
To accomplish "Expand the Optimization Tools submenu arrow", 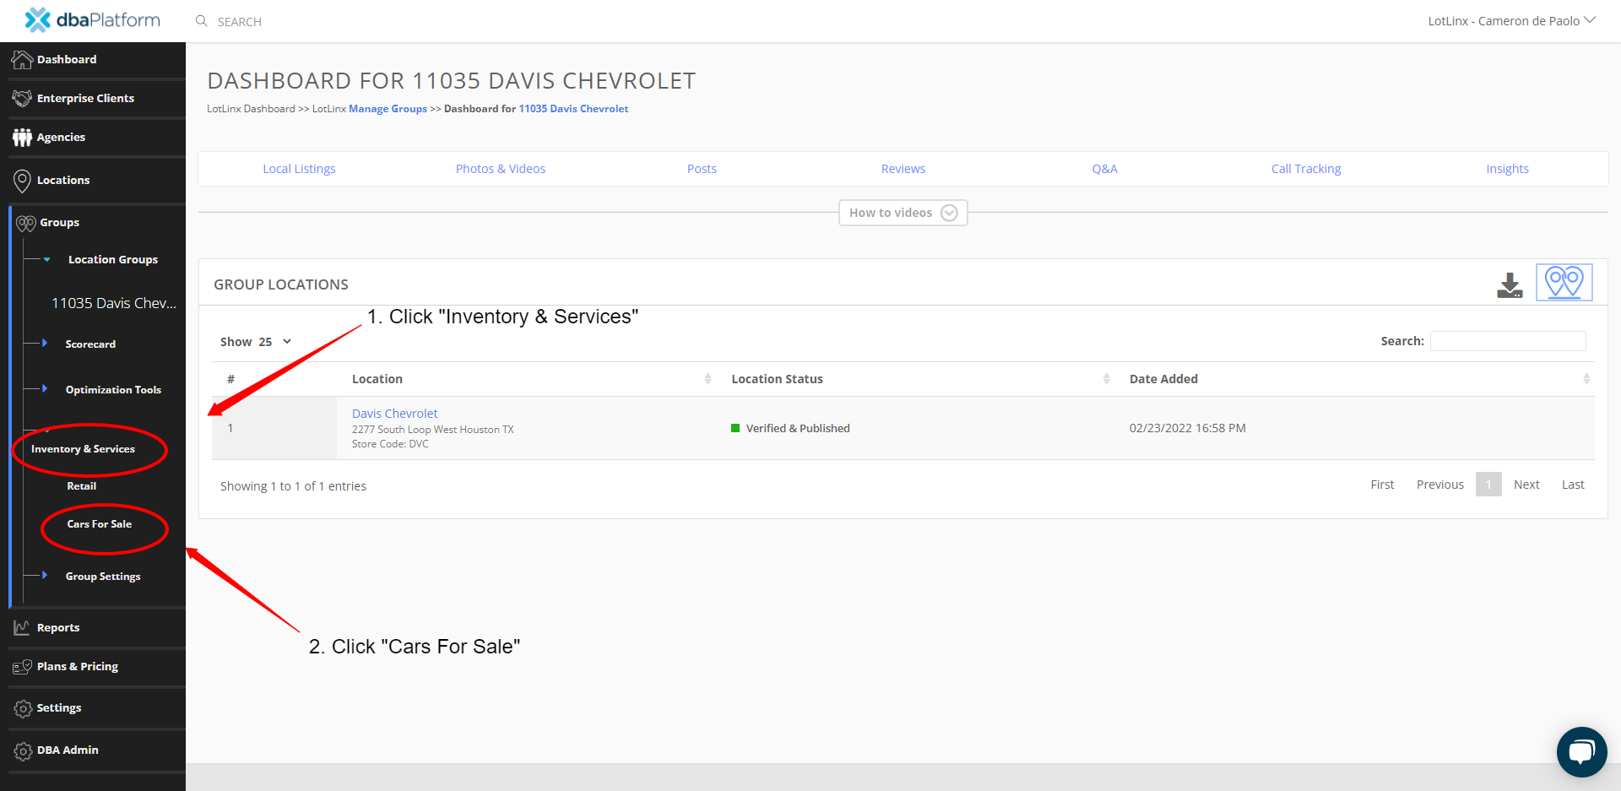I will pos(45,388).
